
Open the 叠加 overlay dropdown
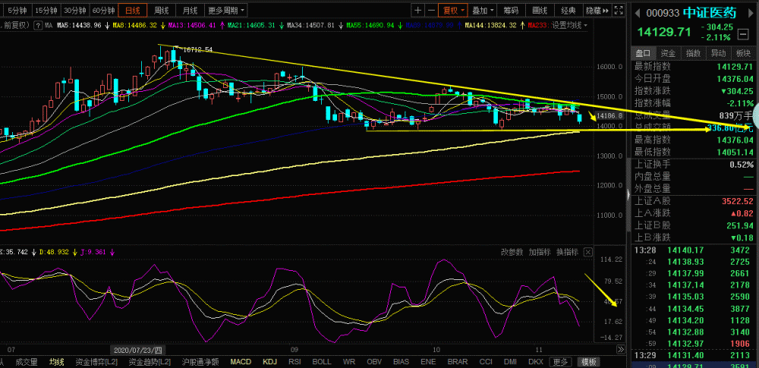pos(483,10)
